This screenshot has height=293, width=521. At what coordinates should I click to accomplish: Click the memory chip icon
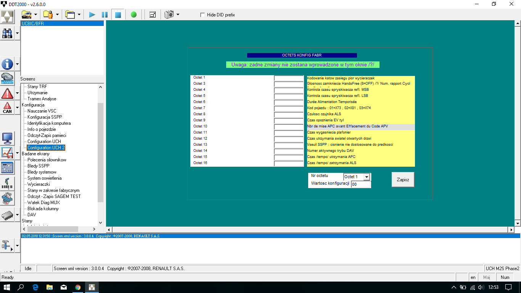point(7,214)
